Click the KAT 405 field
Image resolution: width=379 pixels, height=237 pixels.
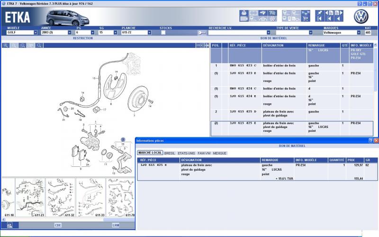[368, 33]
